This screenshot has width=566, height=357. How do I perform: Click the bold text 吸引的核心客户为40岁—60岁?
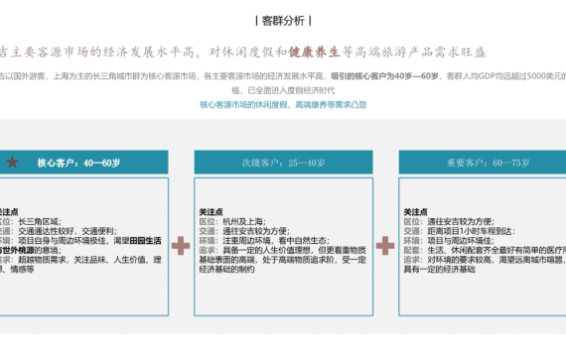(x=384, y=76)
